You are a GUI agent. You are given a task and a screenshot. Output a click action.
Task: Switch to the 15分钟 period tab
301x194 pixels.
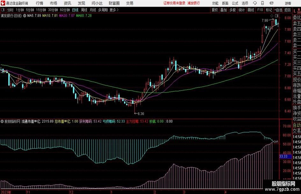pyautogui.click(x=41, y=10)
